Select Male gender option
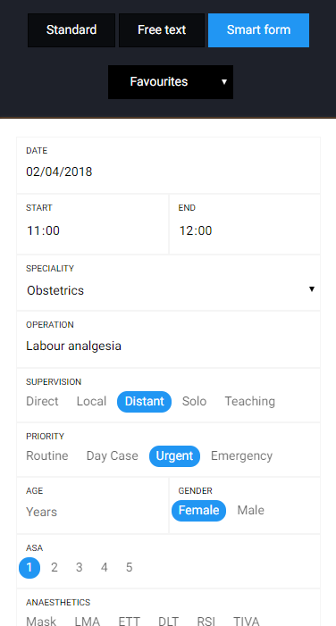Screen dimensions: 336x626 [251, 510]
